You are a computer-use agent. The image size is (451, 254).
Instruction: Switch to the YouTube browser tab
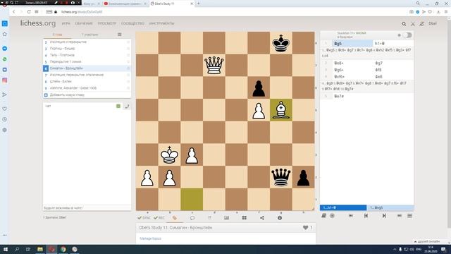tap(125, 4)
